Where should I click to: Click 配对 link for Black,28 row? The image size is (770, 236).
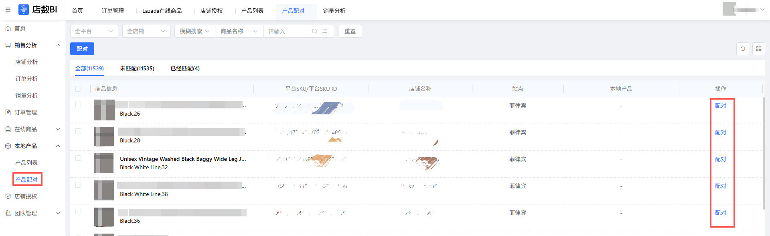[x=721, y=132]
